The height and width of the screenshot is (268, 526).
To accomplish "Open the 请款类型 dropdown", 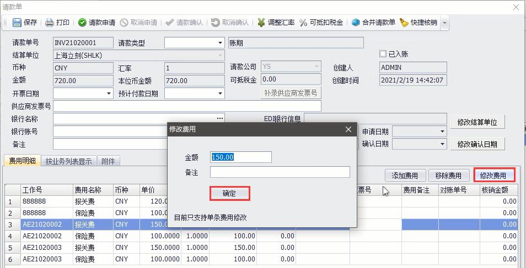I will [x=220, y=43].
